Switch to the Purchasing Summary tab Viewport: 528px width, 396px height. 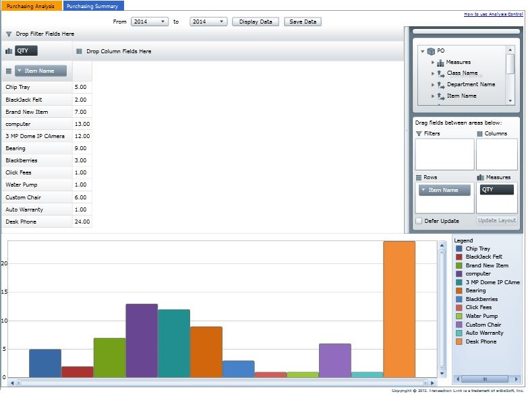click(93, 5)
